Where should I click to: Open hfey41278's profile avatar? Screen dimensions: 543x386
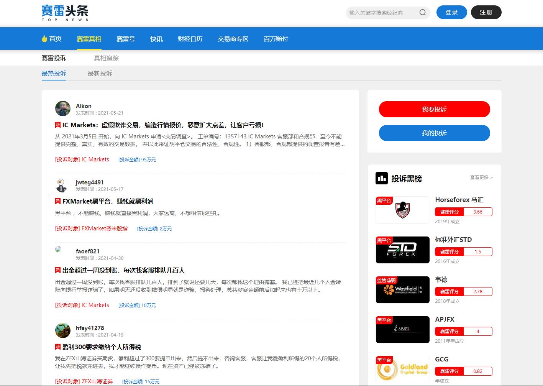(x=63, y=330)
